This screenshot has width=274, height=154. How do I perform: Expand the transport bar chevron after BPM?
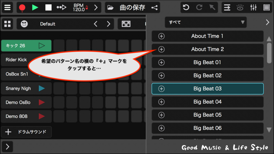pos(96,7)
